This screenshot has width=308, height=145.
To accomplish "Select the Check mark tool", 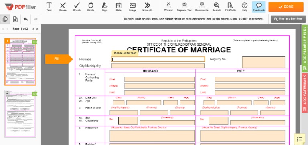I will click(x=77, y=7).
